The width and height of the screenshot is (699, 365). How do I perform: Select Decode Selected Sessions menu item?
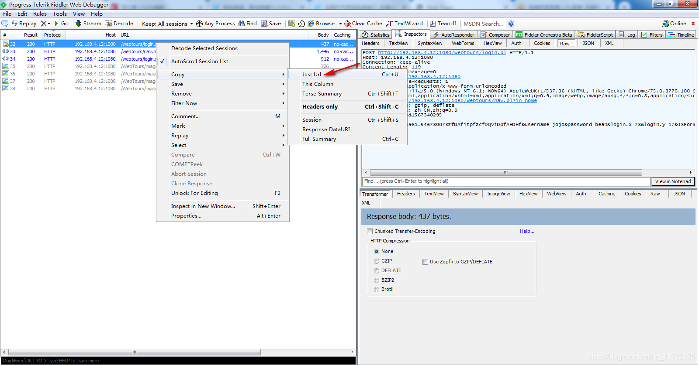pyautogui.click(x=223, y=48)
